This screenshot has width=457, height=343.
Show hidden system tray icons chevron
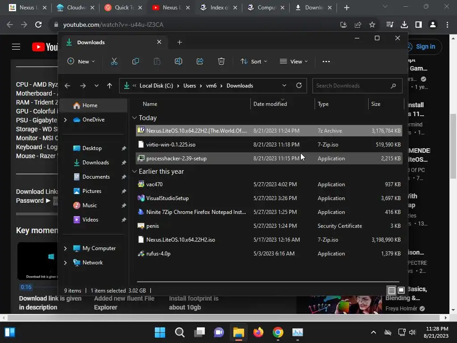coord(374,332)
